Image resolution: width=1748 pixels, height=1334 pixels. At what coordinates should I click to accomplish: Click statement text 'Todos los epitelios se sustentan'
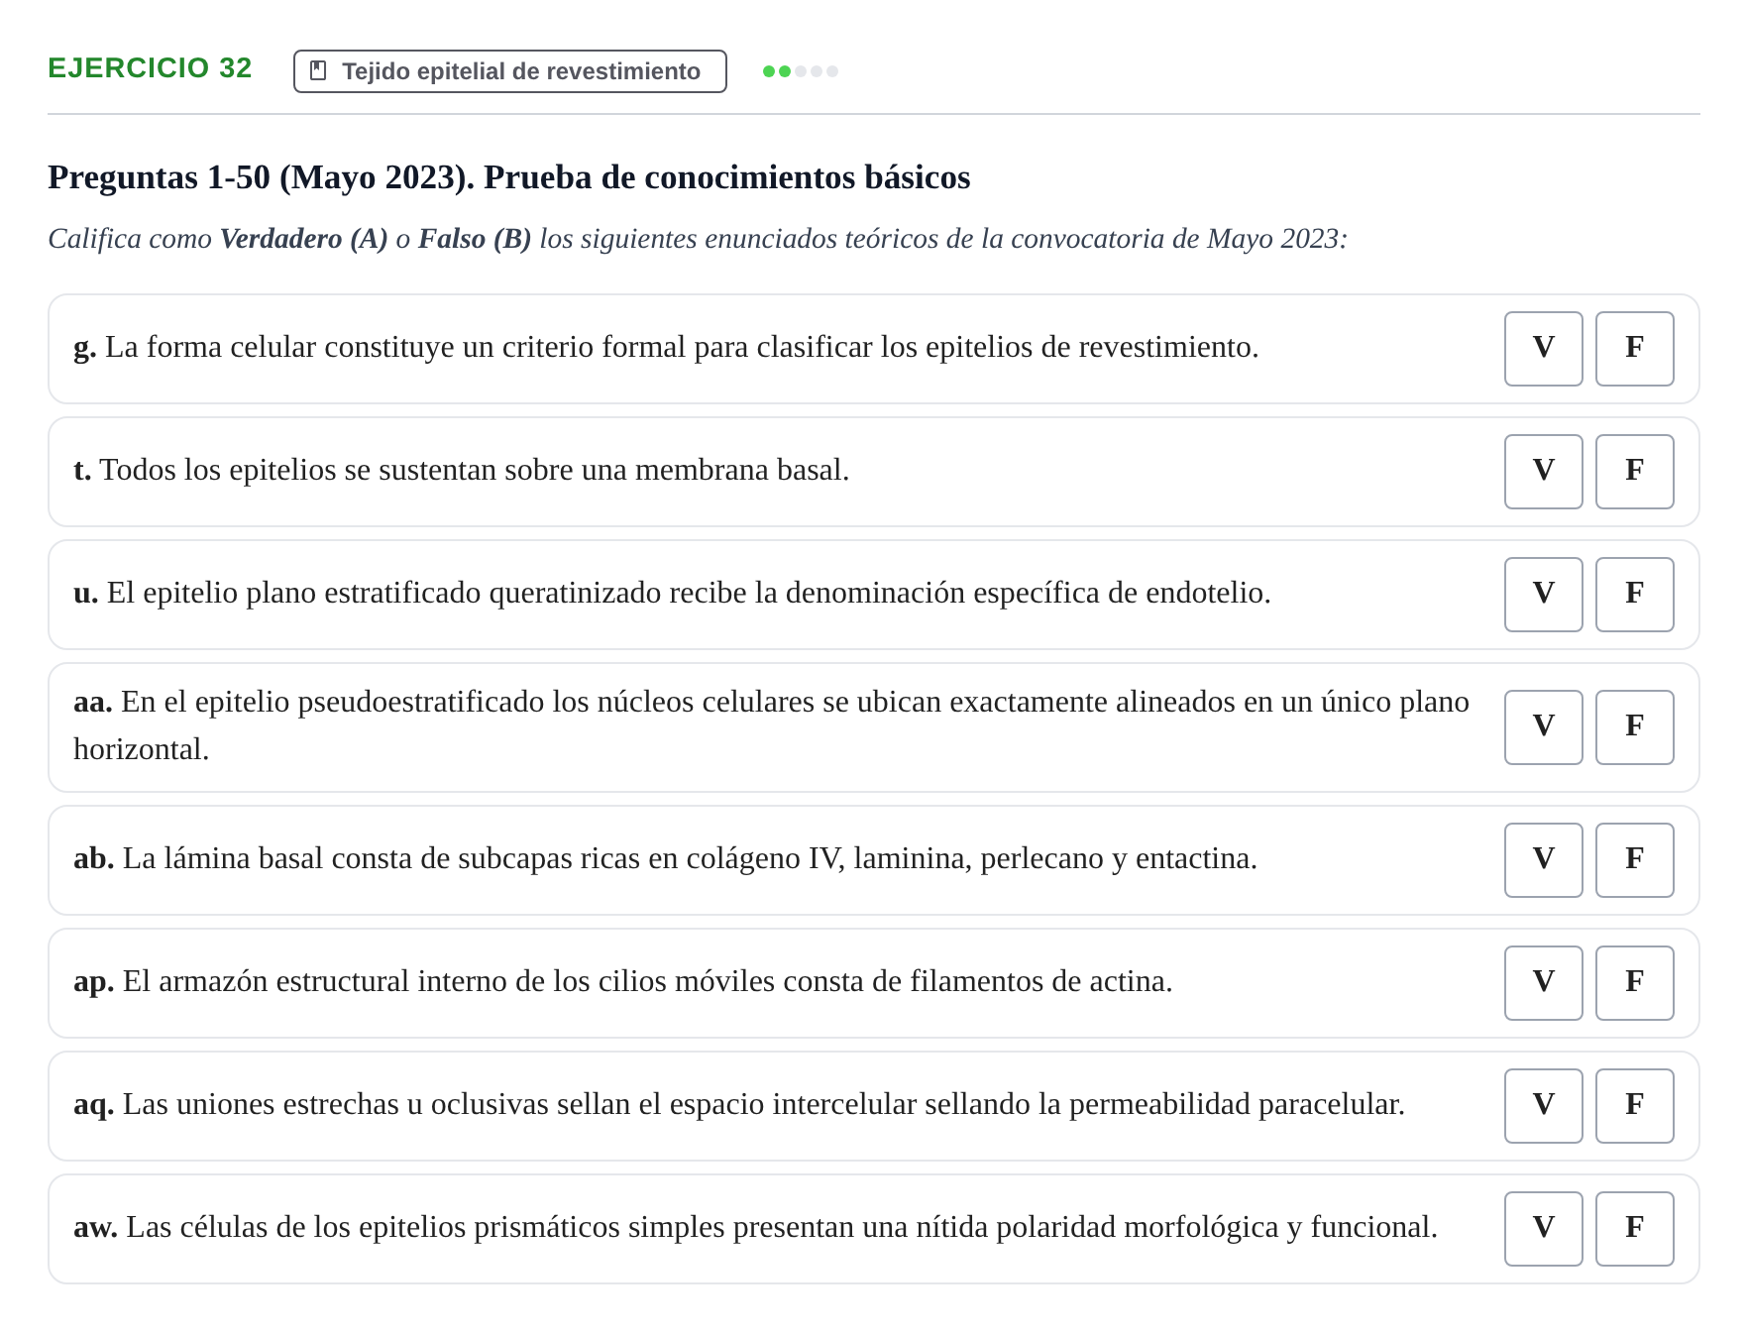[462, 471]
